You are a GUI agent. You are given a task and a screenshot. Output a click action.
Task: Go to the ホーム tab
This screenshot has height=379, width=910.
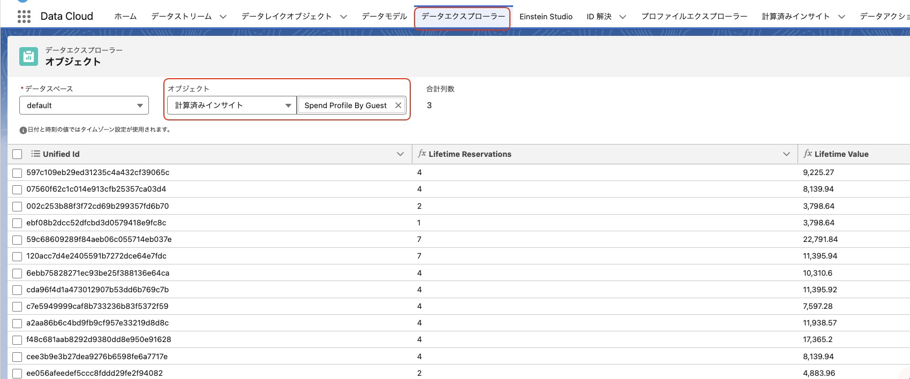point(125,17)
